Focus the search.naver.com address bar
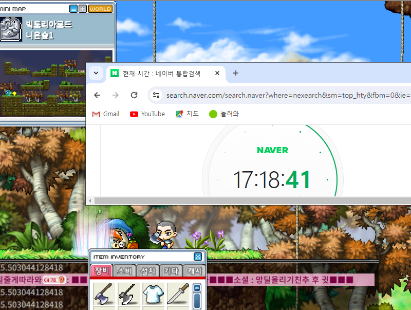 [283, 95]
